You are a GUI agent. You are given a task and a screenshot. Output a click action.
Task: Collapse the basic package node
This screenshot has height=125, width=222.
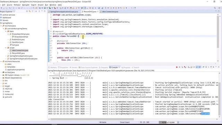(x=6, y=31)
